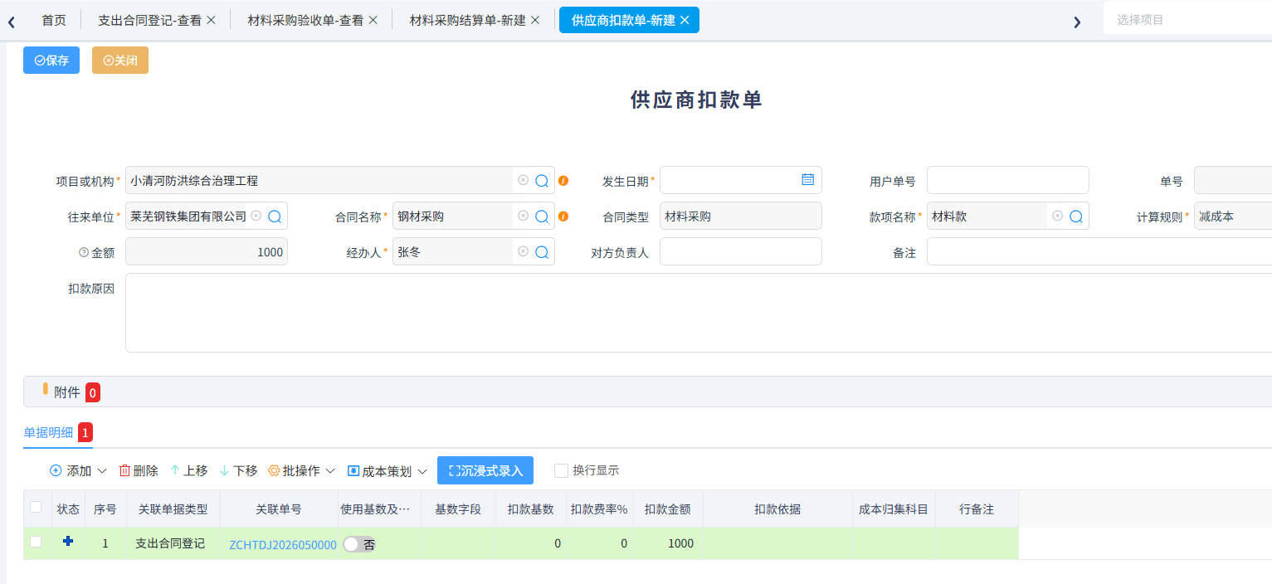
Task: Switch to 材料采购结算单-新建 tab
Action: [x=468, y=20]
